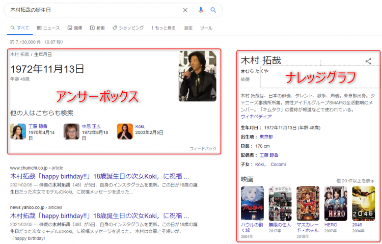
Task: Open the Cocomi child link
Action: 278,165
